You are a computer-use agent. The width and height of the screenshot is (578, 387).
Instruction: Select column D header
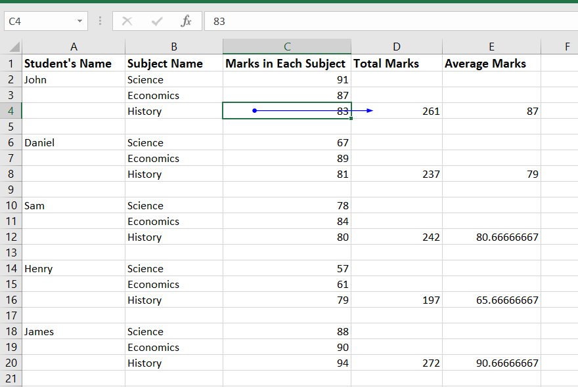(x=397, y=47)
